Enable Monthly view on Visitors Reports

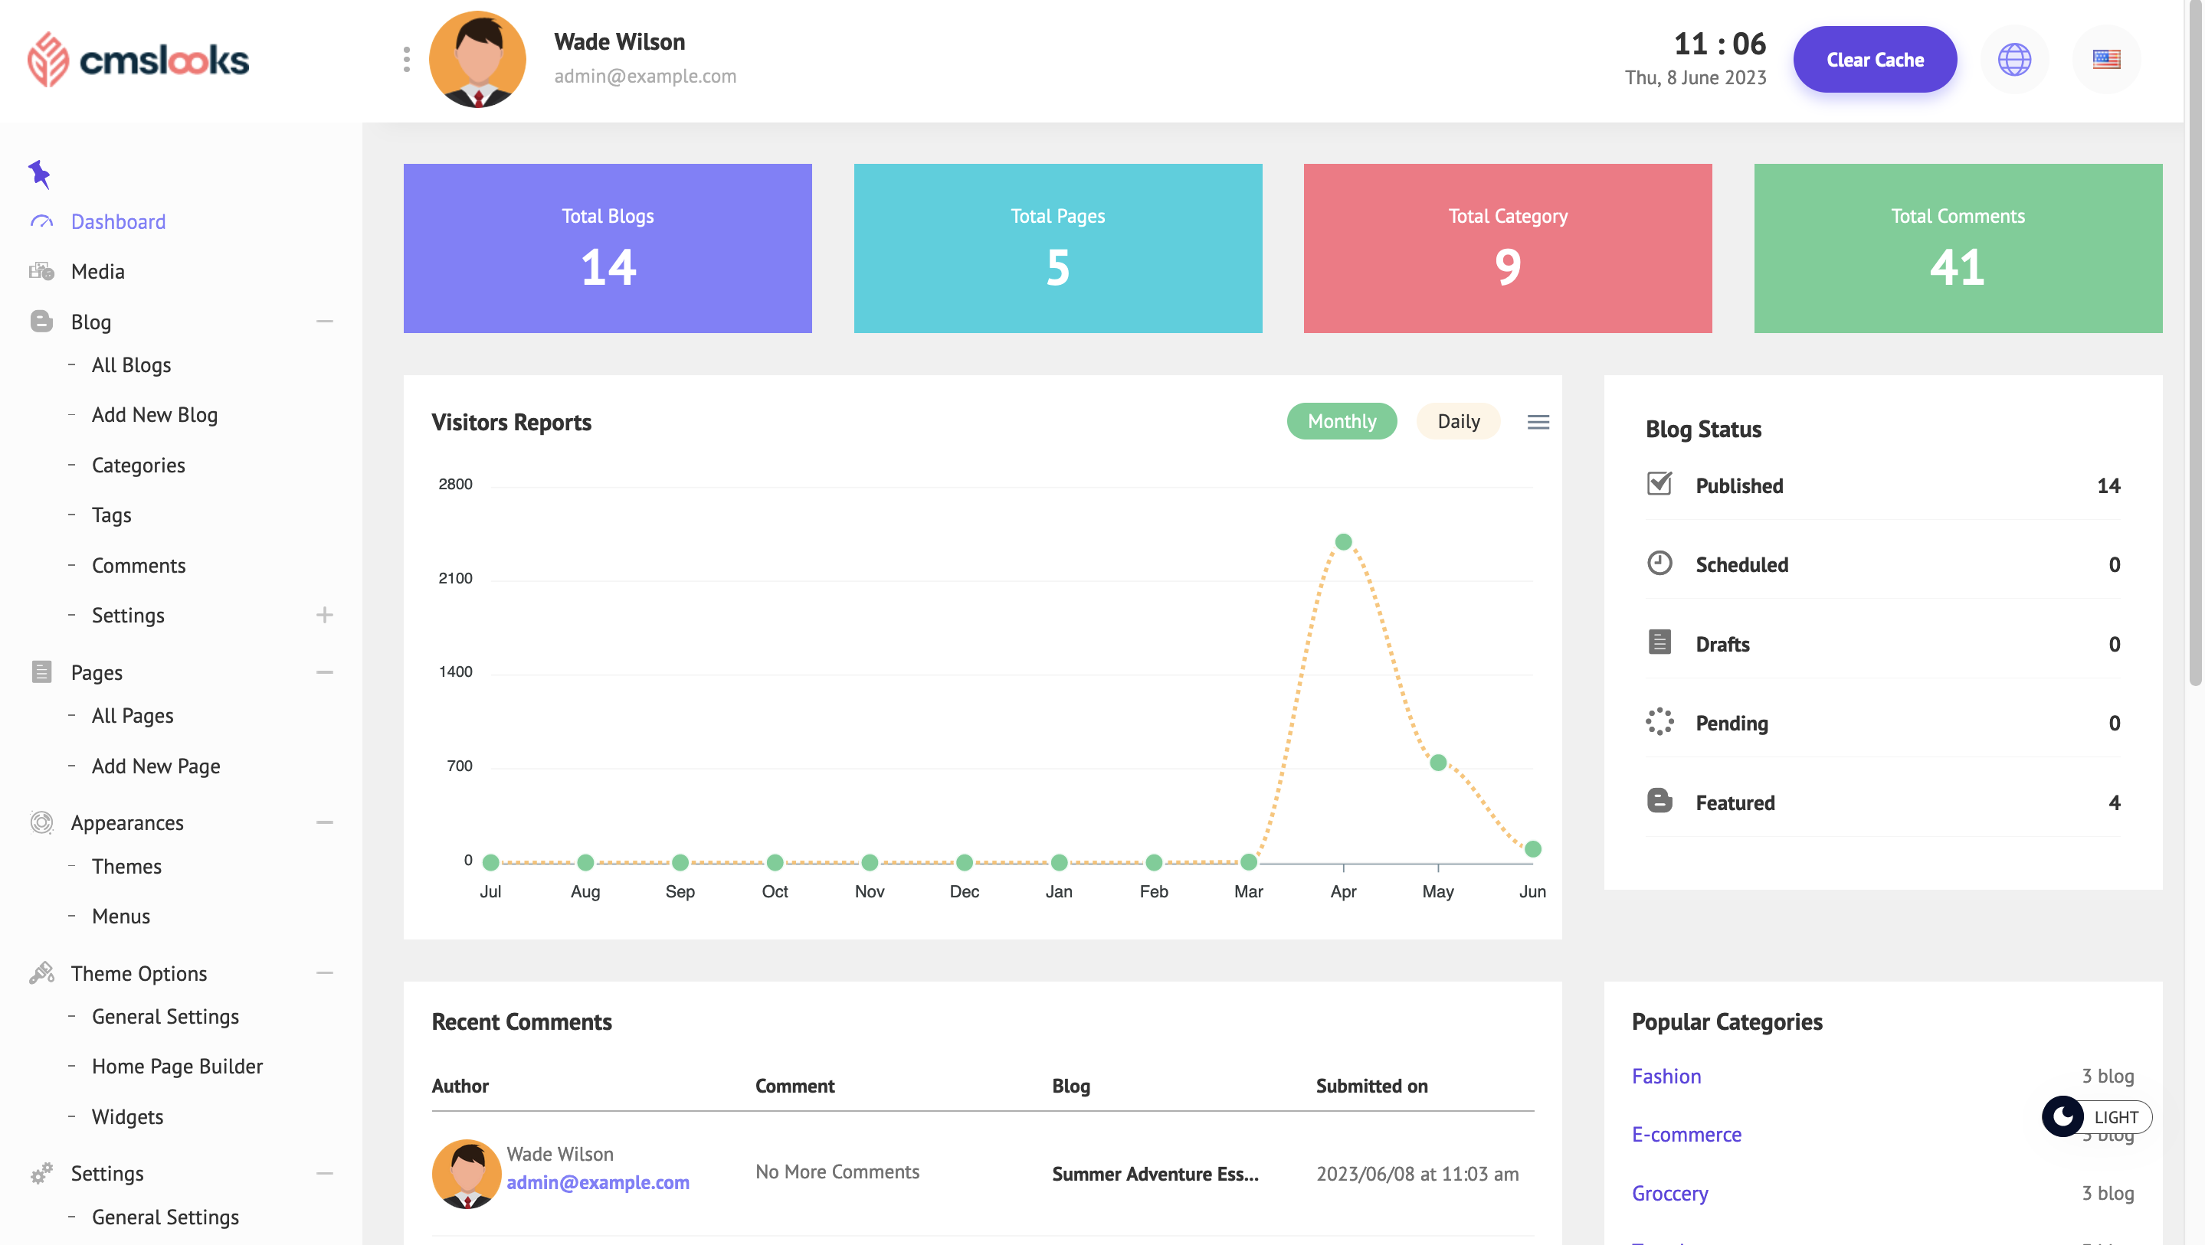tap(1342, 421)
